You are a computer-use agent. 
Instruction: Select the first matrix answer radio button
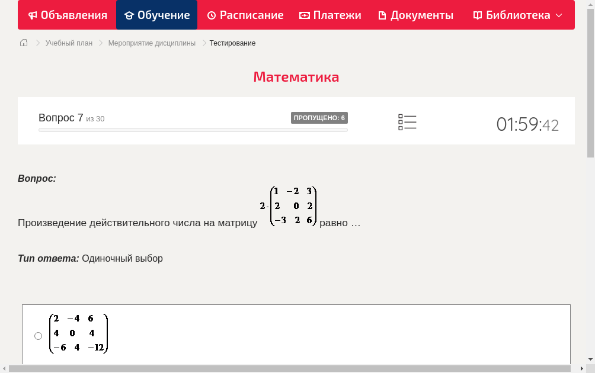(x=39, y=336)
